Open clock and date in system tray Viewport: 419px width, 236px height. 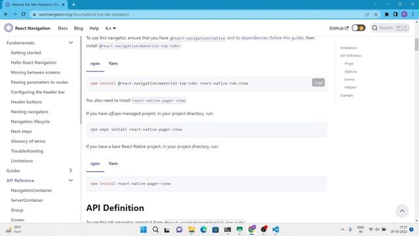click(399, 229)
